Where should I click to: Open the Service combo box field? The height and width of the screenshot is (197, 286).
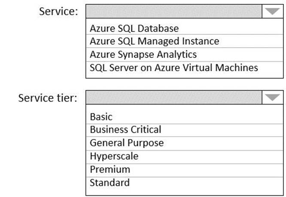click(174, 11)
